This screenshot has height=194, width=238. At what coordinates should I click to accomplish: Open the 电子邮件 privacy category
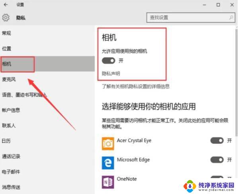coord(47,172)
